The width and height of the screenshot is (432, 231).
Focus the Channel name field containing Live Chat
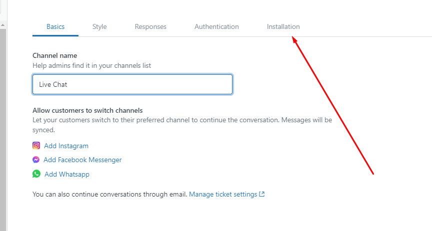coord(132,85)
